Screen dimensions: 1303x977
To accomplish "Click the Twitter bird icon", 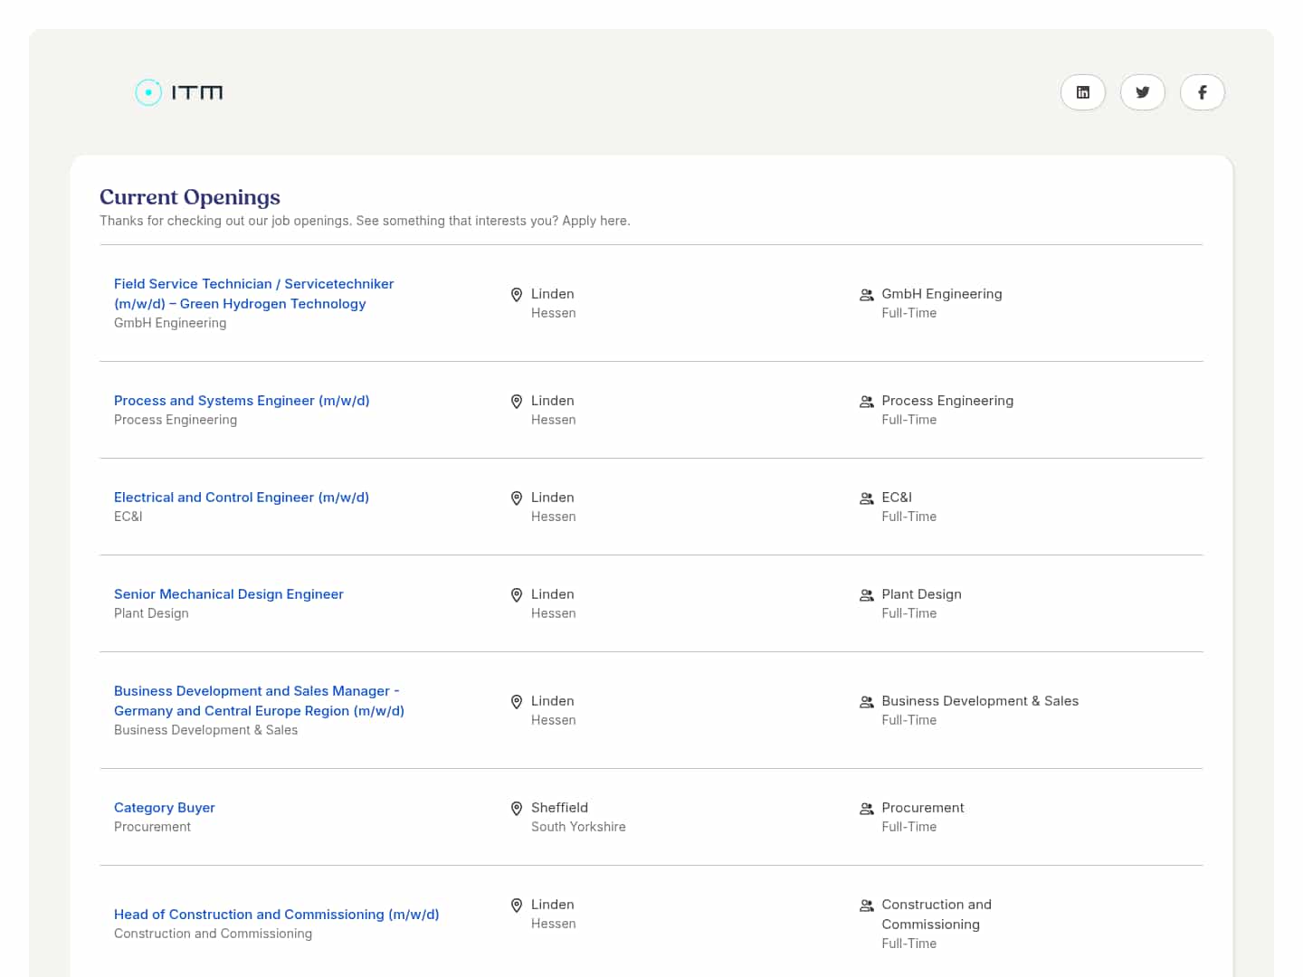I will 1142,92.
